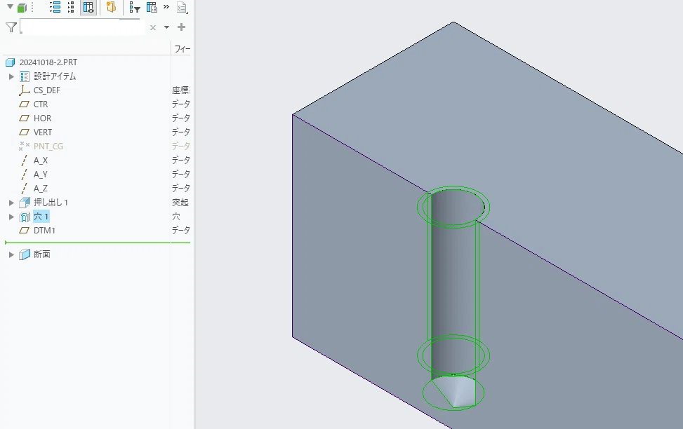Image resolution: width=683 pixels, height=429 pixels.
Task: Expand the 押し出し 1 feature
Action: point(11,203)
